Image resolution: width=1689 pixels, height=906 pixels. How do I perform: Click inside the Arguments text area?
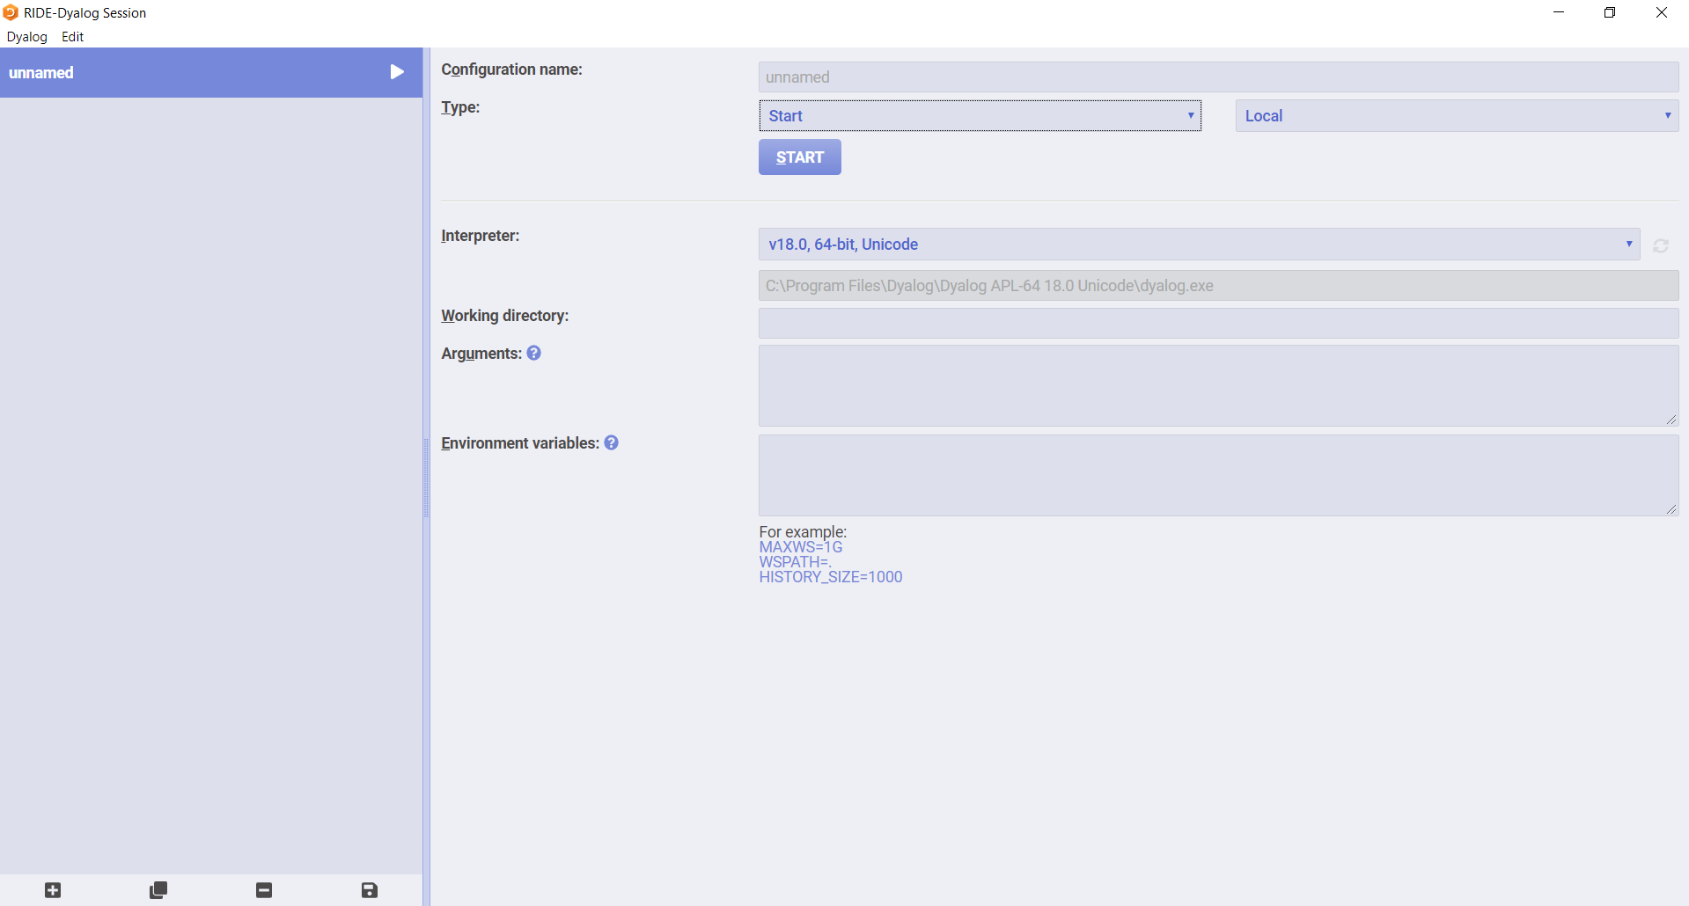pyautogui.click(x=1218, y=385)
